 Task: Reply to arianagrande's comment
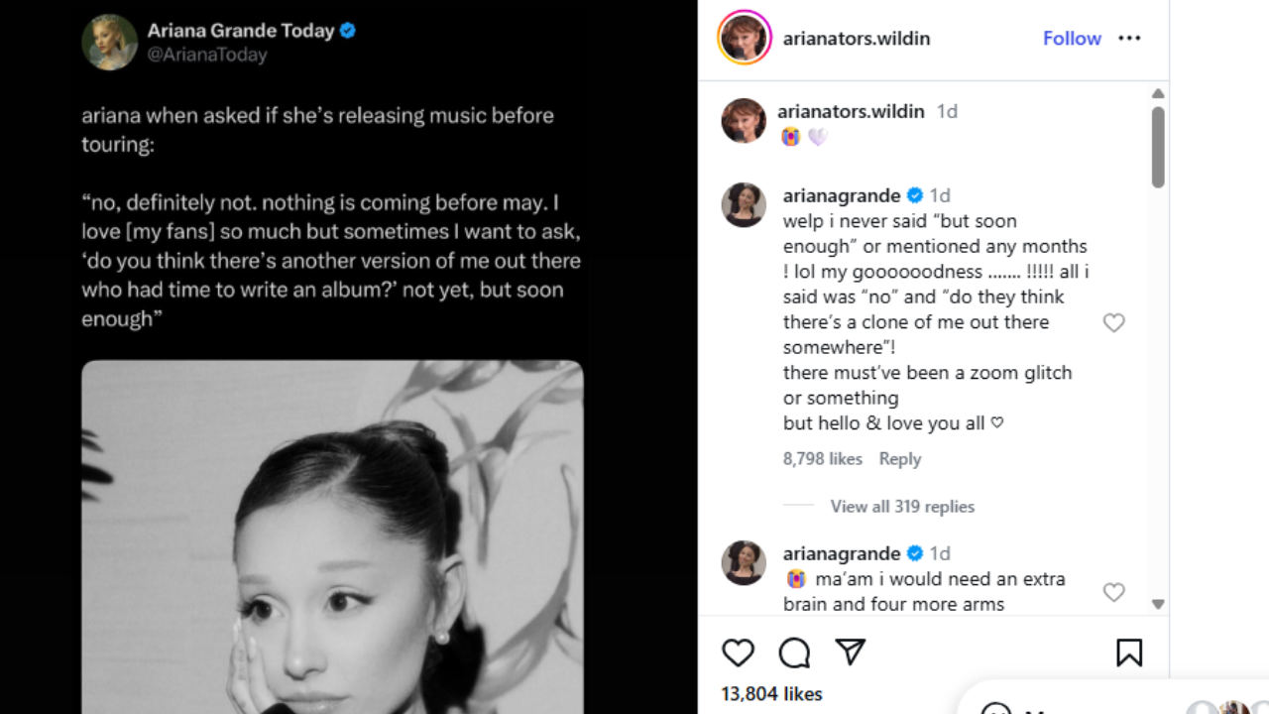pos(899,458)
